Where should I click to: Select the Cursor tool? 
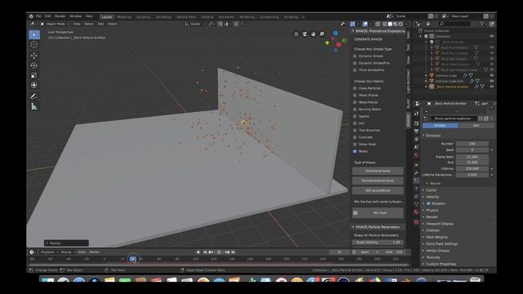pos(34,44)
